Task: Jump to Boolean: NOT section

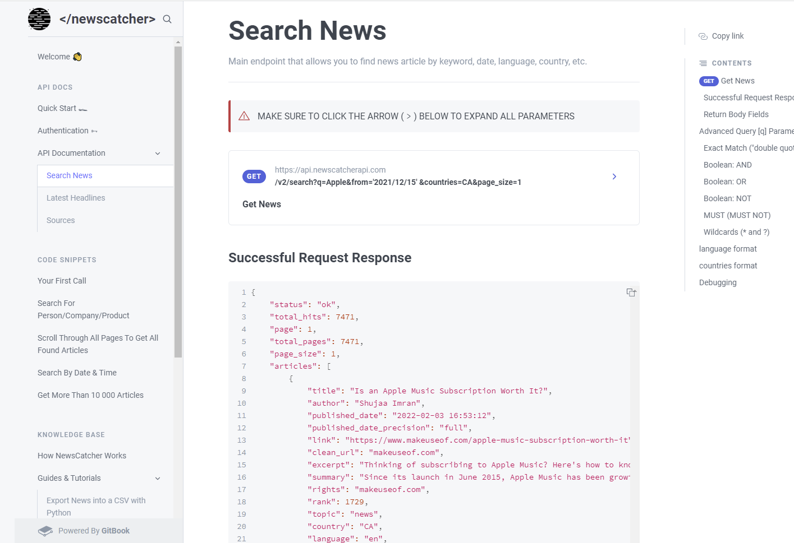Action: pyautogui.click(x=727, y=198)
